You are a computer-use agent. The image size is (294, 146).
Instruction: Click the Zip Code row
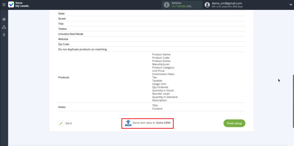151,44
